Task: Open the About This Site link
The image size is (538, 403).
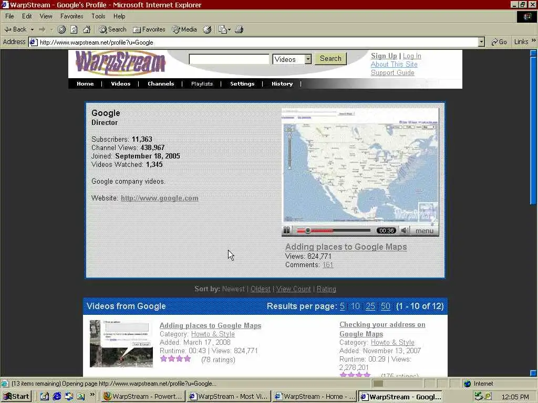Action: 394,64
